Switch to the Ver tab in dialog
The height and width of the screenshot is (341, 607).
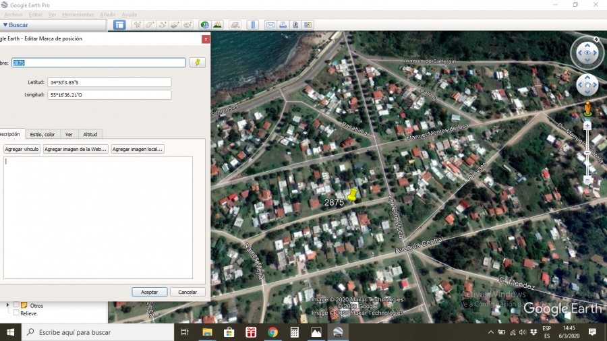tap(69, 135)
